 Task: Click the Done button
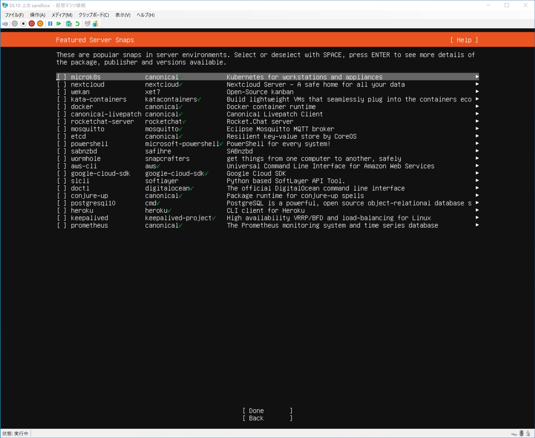[267, 411]
